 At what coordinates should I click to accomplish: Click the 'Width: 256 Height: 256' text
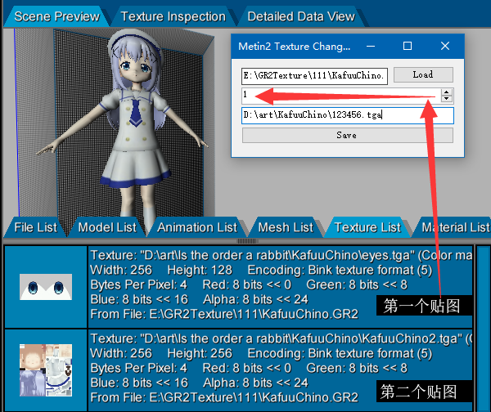click(x=161, y=353)
